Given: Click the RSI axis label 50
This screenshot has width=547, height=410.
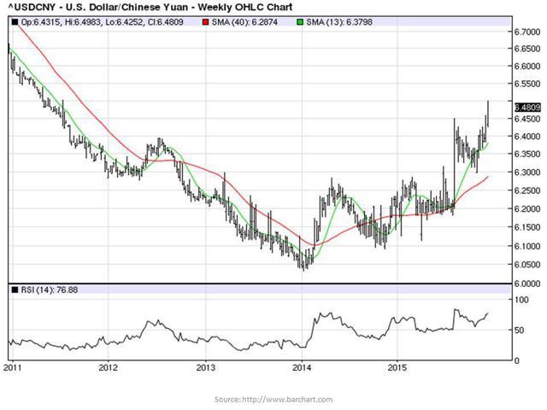Looking at the screenshot, I should [520, 331].
